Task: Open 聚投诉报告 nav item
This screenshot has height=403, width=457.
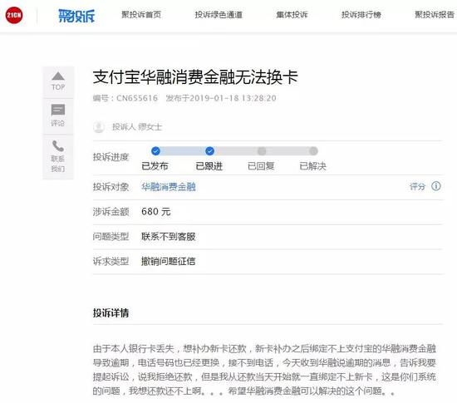Action: 435,15
